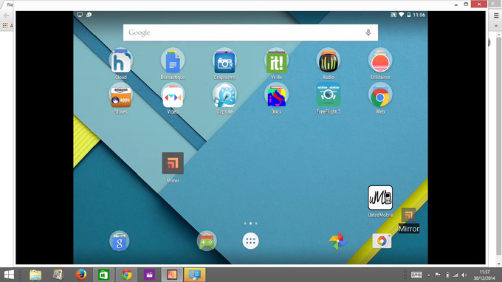The image size is (502, 282).
Task: Open Chrome's hamburger menu
Action: coord(496,16)
